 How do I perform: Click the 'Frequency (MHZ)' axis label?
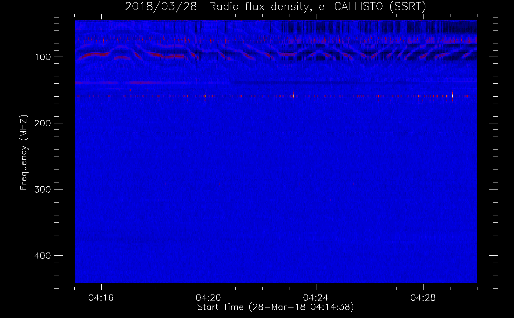(x=24, y=153)
